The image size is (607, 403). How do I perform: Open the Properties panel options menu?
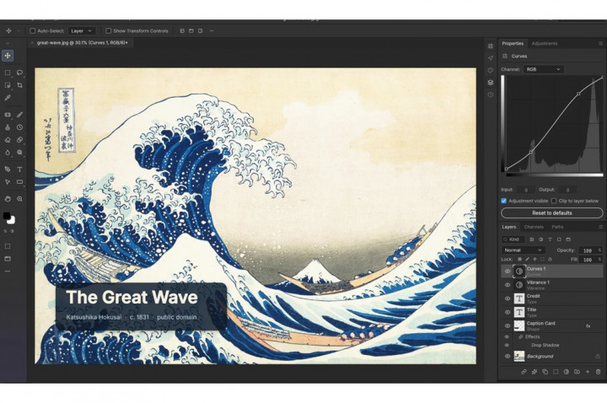coord(600,43)
